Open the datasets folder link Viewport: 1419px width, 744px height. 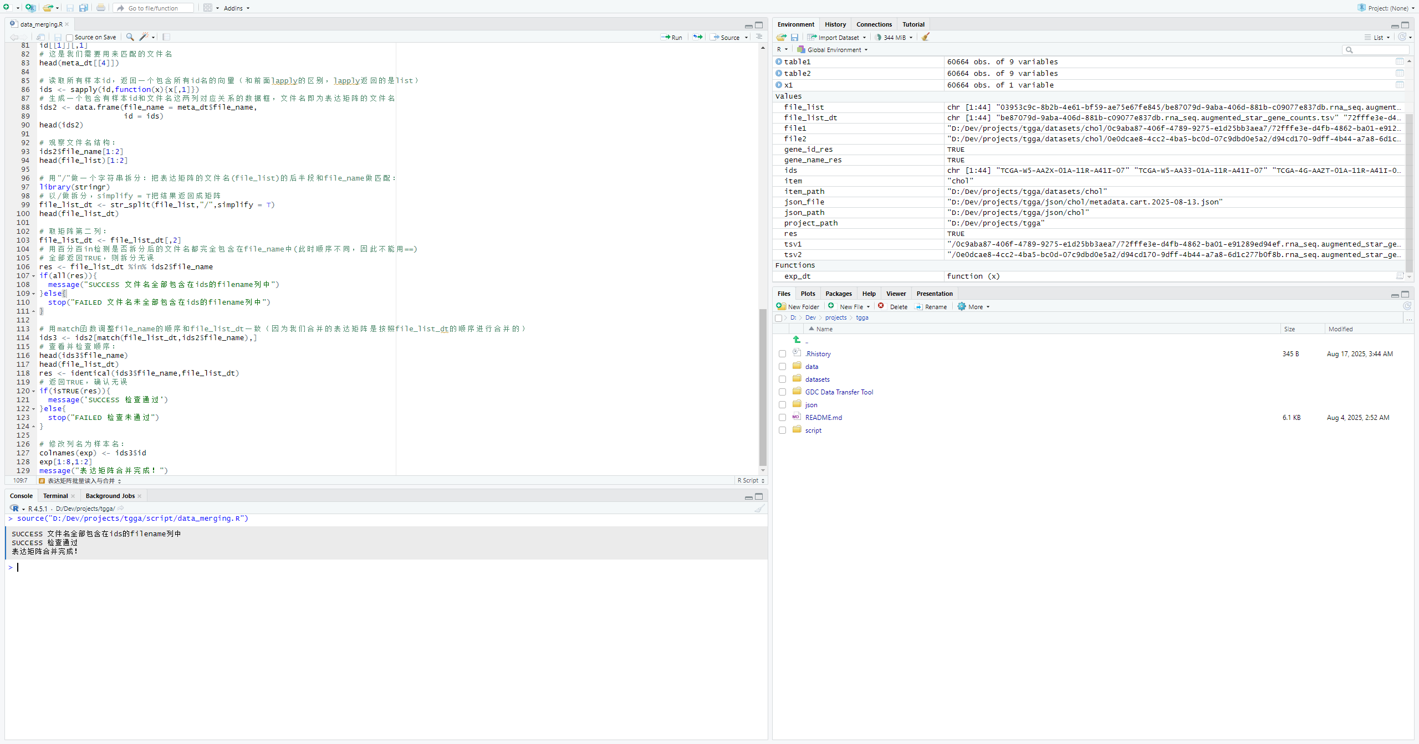click(817, 379)
